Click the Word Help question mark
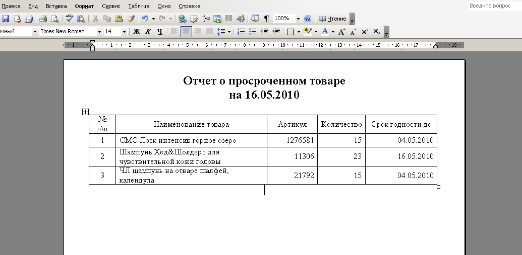The width and height of the screenshot is (522, 255). click(308, 19)
